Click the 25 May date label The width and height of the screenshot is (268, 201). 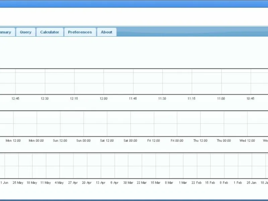18,183
